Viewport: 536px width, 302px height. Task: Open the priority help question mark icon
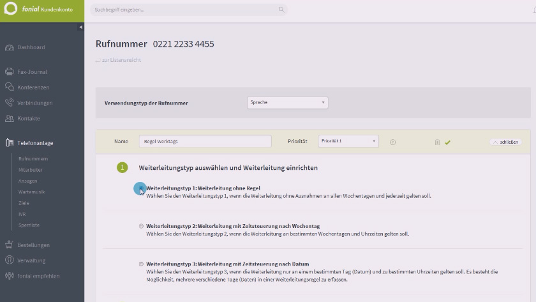[x=392, y=142]
